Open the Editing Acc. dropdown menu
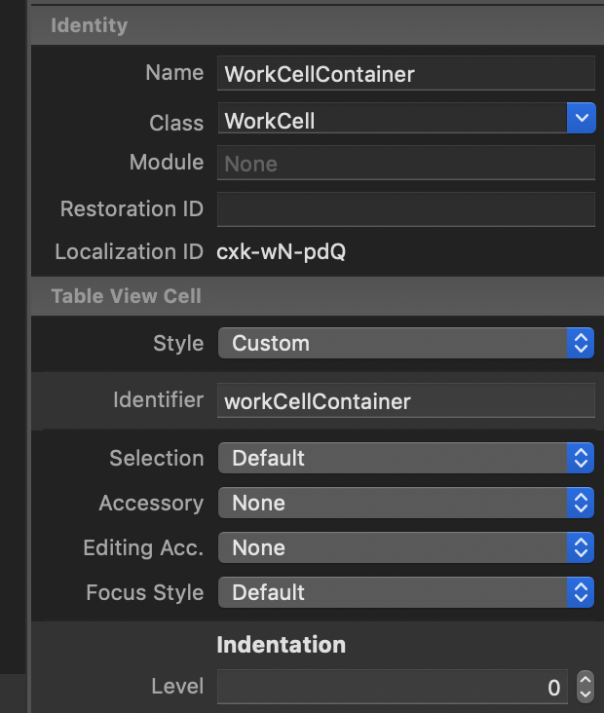The height and width of the screenshot is (713, 604). 405,547
